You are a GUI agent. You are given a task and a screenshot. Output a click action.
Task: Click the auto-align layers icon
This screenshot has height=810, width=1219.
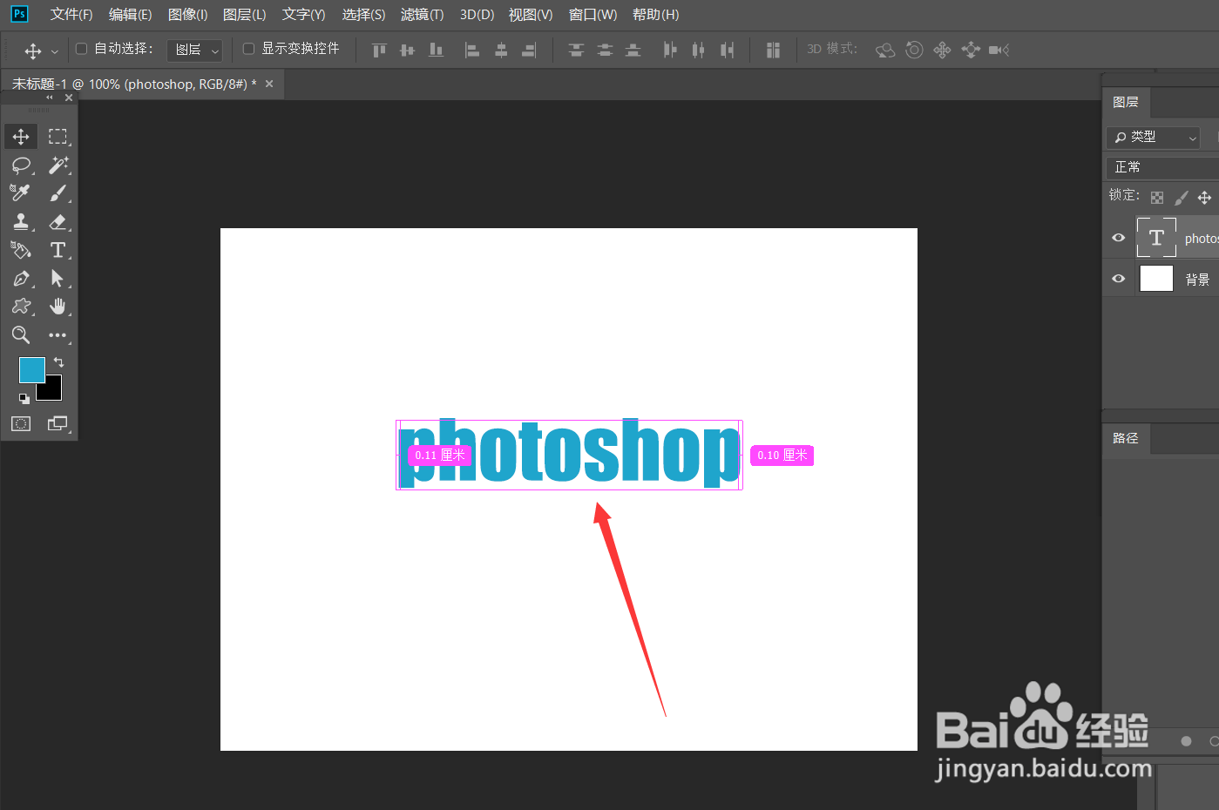773,50
